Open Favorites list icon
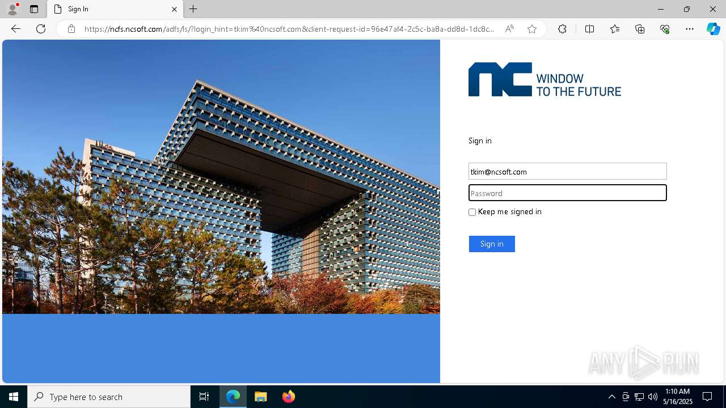The width and height of the screenshot is (726, 408). [615, 29]
